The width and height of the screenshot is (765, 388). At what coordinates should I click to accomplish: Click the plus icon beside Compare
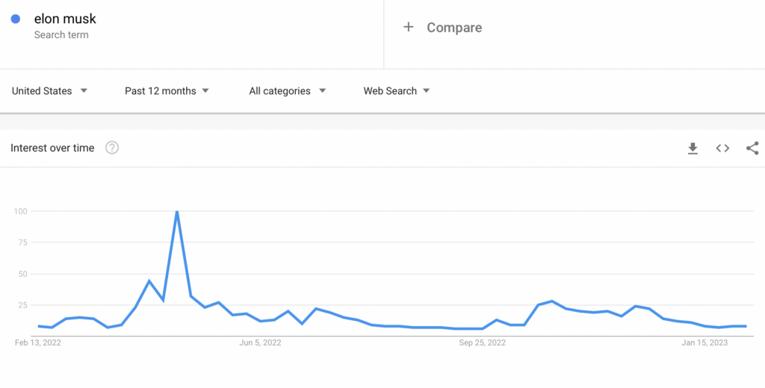pyautogui.click(x=408, y=28)
